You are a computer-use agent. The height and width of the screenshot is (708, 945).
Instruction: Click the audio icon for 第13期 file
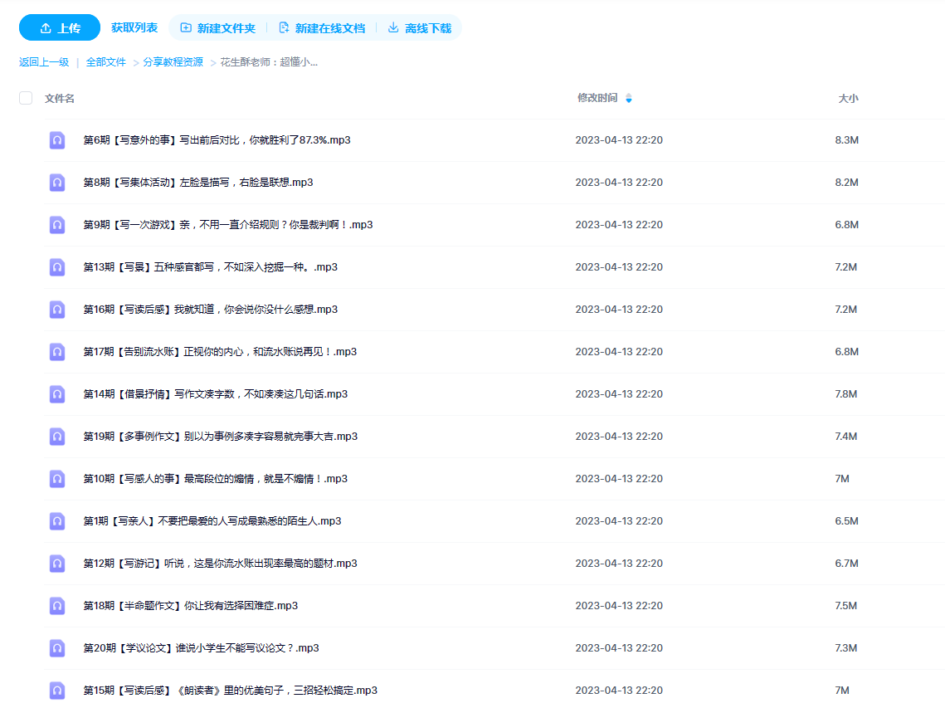click(57, 266)
